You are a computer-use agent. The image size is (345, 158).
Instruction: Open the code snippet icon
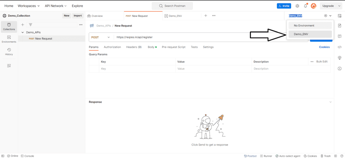[x=339, y=47]
